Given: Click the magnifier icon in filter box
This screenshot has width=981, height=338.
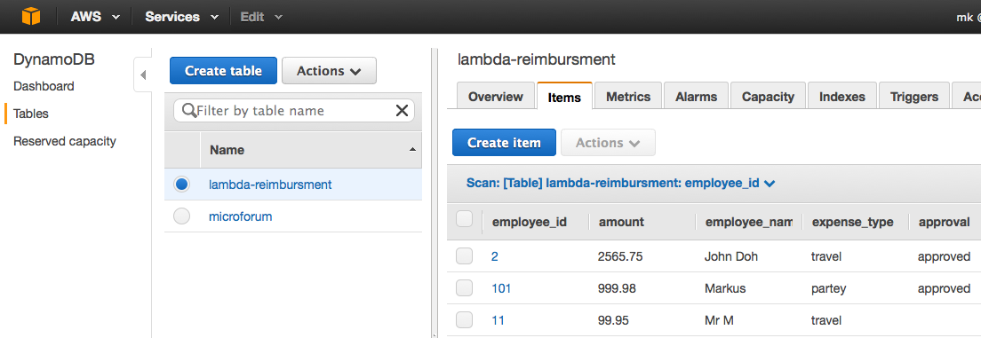Looking at the screenshot, I should point(188,111).
